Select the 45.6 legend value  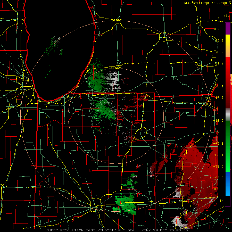point(219,75)
